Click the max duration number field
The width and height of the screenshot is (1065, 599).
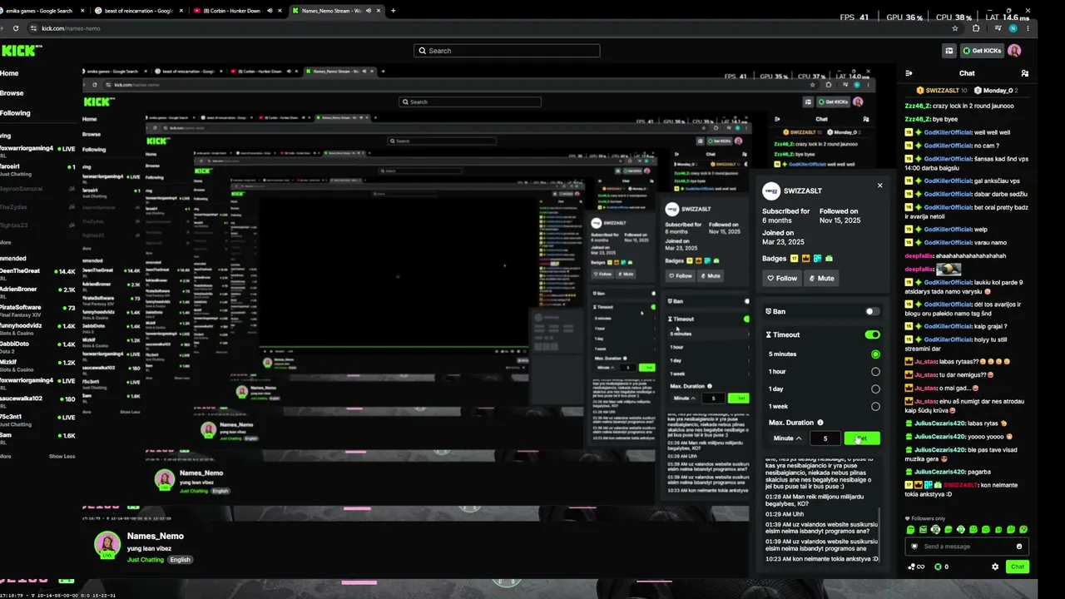(x=825, y=438)
